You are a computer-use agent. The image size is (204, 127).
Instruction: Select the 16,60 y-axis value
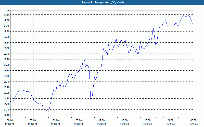click(6, 48)
